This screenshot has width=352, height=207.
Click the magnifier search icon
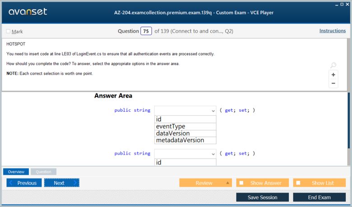[x=333, y=66]
